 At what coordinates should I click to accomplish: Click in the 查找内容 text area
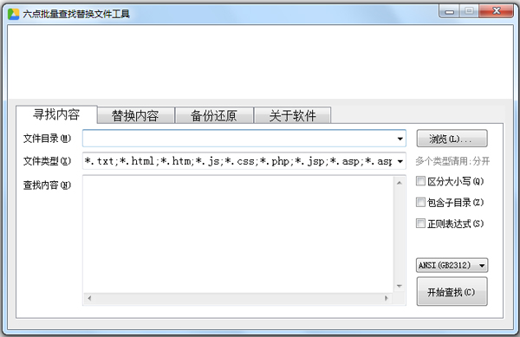pos(238,234)
